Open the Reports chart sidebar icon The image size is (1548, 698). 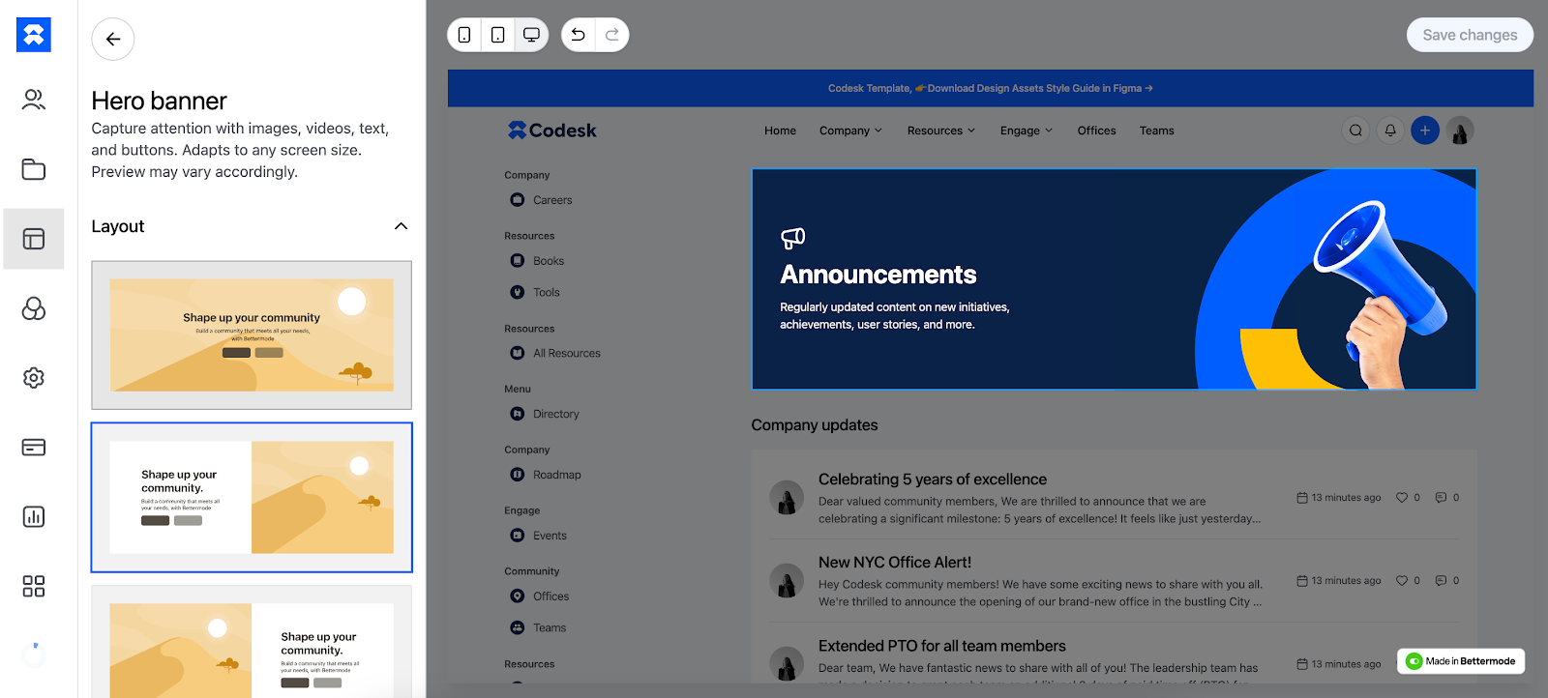pyautogui.click(x=34, y=516)
